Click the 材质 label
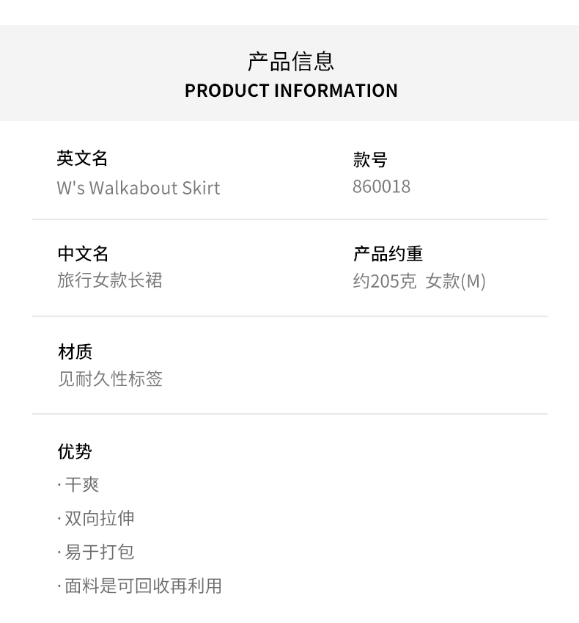Viewport: 579px width, 623px height. [75, 352]
